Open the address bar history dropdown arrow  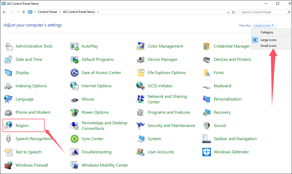click(228, 12)
